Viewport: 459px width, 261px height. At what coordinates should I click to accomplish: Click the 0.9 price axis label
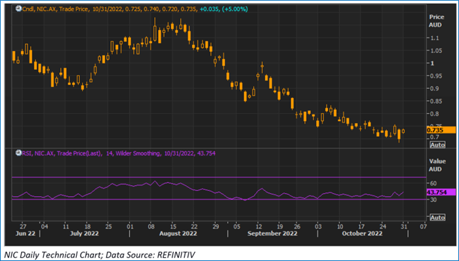pos(435,88)
